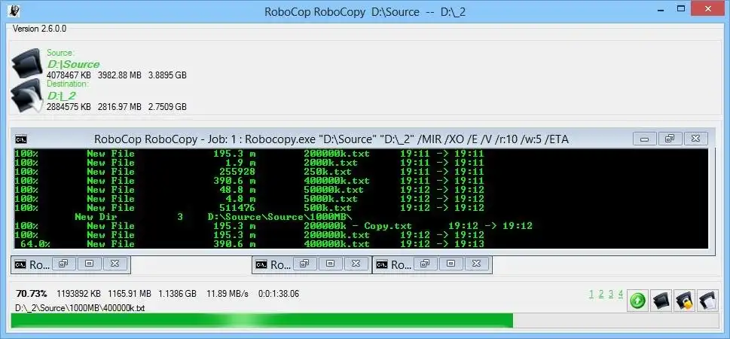
Task: Click the New Dir D:\Source\Source\1000MB\ line
Action: tap(214, 217)
